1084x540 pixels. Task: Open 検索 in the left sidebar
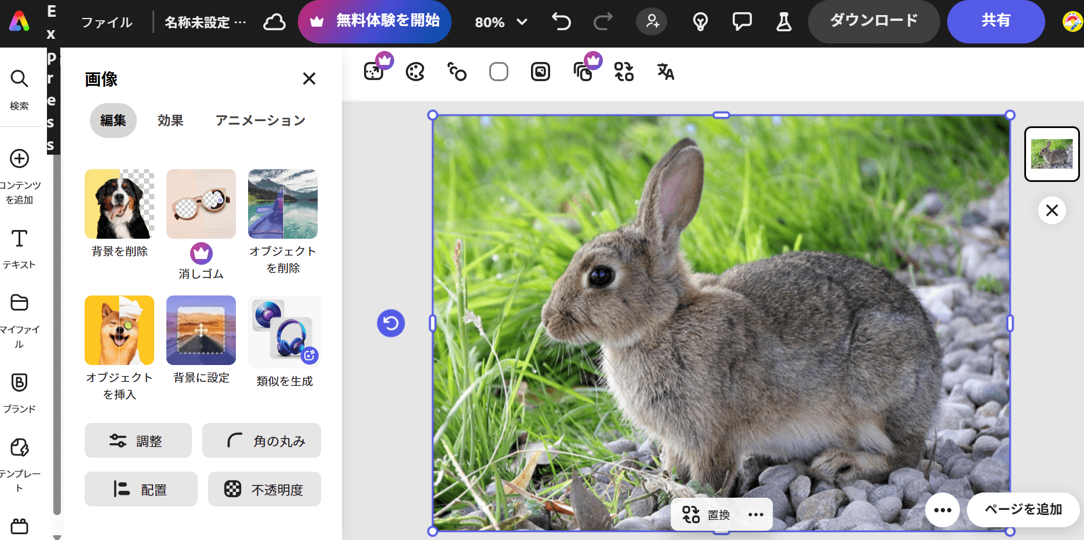(x=19, y=89)
